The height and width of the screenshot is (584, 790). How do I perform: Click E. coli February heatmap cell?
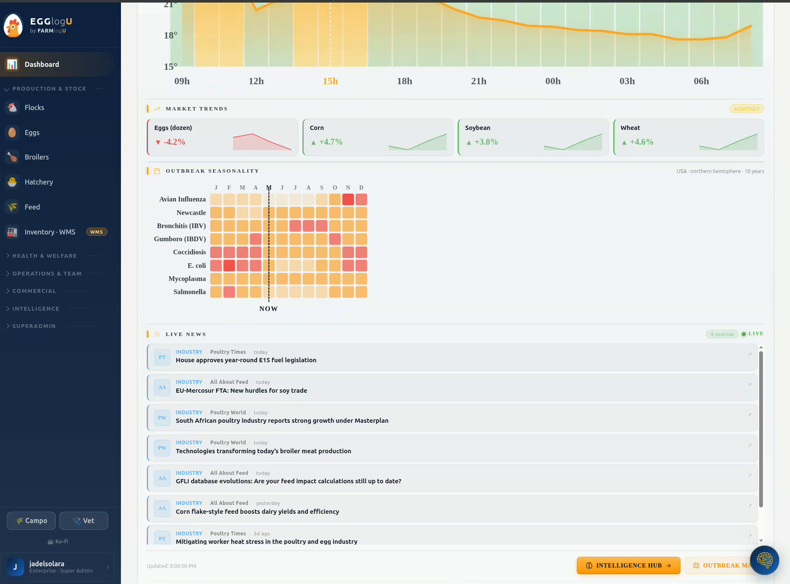tap(229, 266)
